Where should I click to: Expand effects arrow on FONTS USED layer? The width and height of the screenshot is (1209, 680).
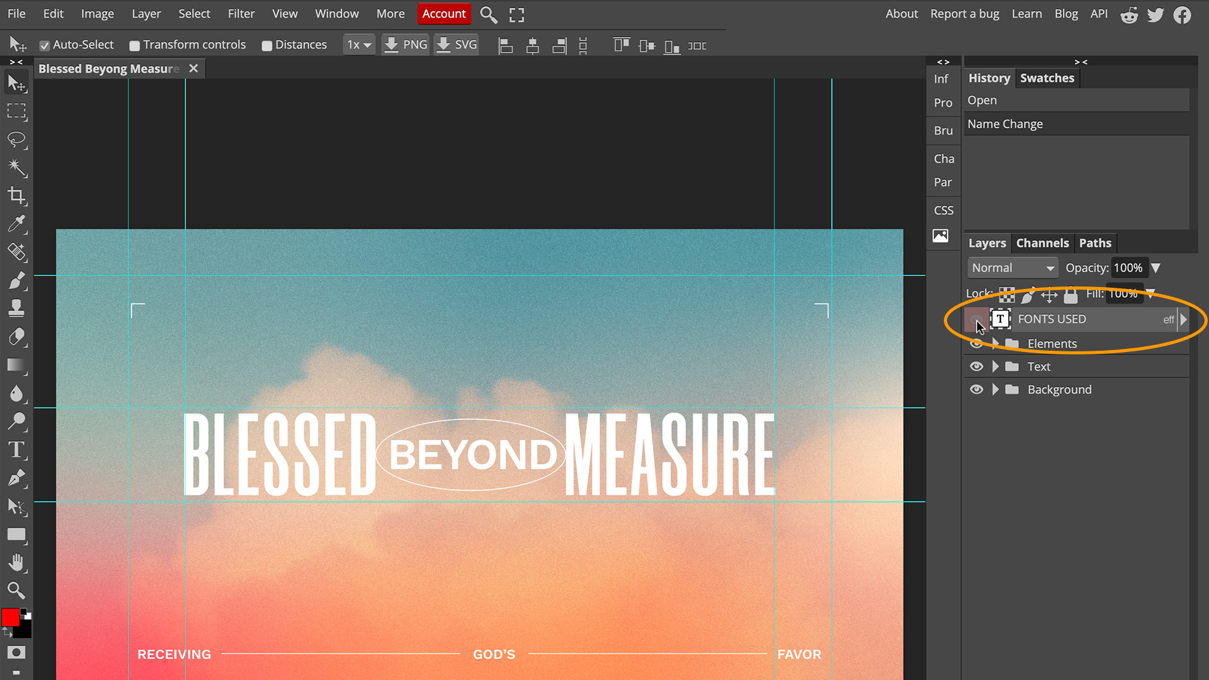[x=1183, y=319]
